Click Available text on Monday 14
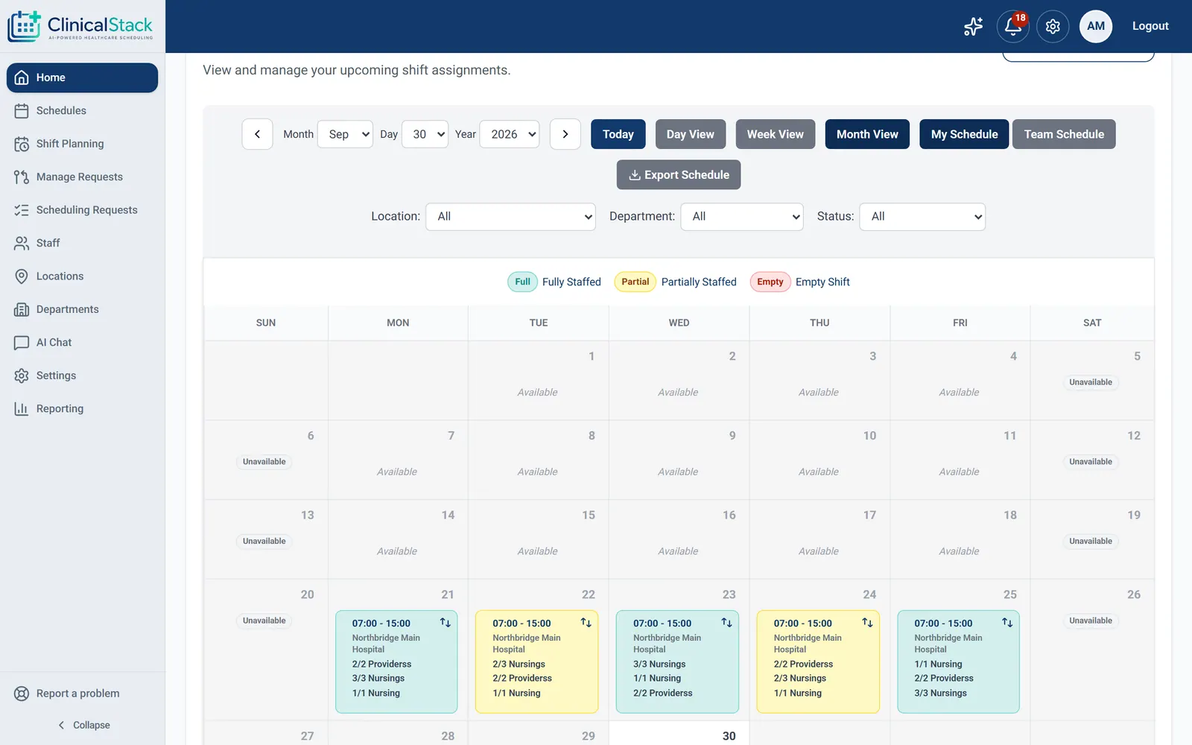Viewport: 1192px width, 745px height. 397,551
